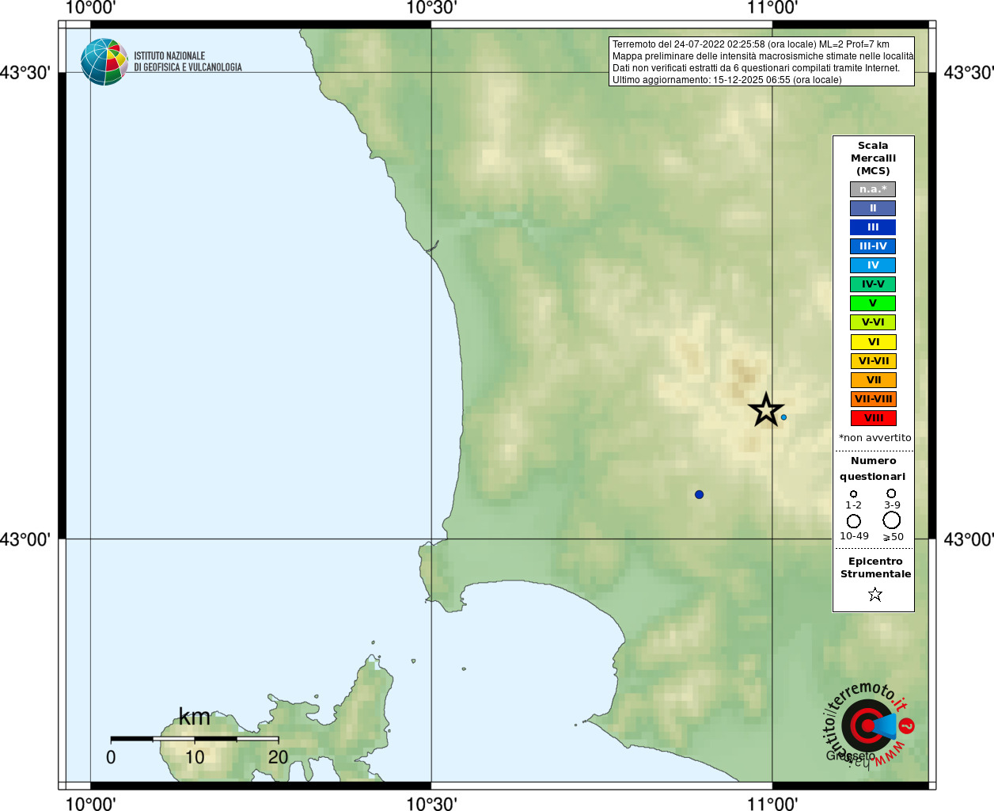Select the yellow VI intensity swatch

pyautogui.click(x=873, y=342)
